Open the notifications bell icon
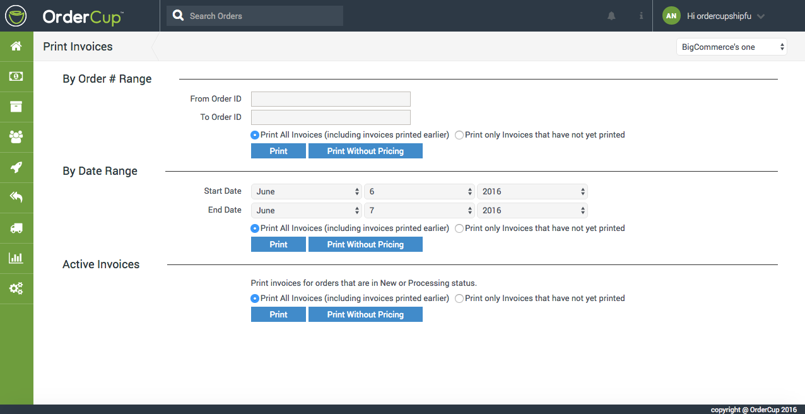The width and height of the screenshot is (805, 414). 611,16
